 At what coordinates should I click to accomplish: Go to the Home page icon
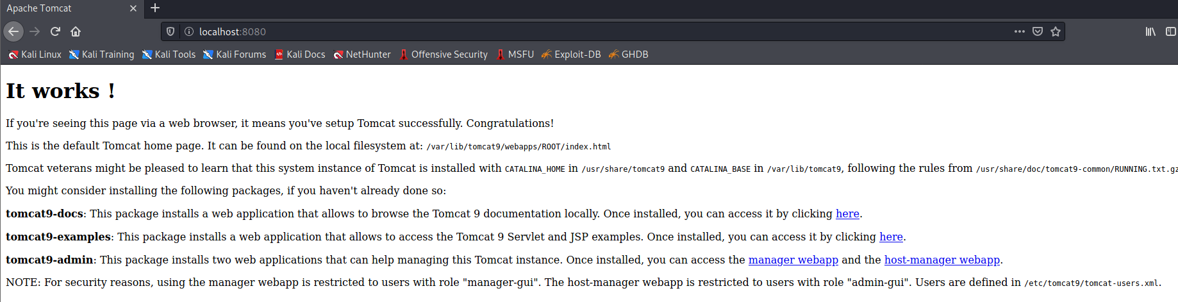76,31
